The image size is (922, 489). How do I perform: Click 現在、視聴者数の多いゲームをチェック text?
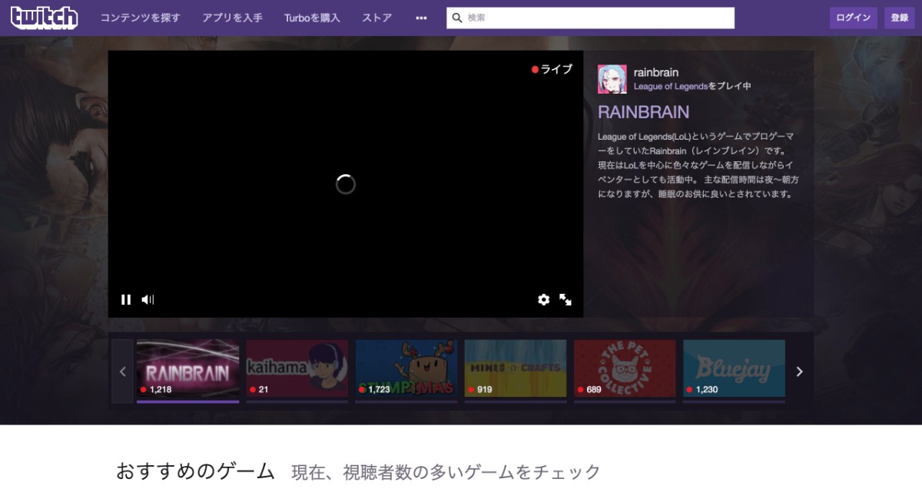point(446,471)
